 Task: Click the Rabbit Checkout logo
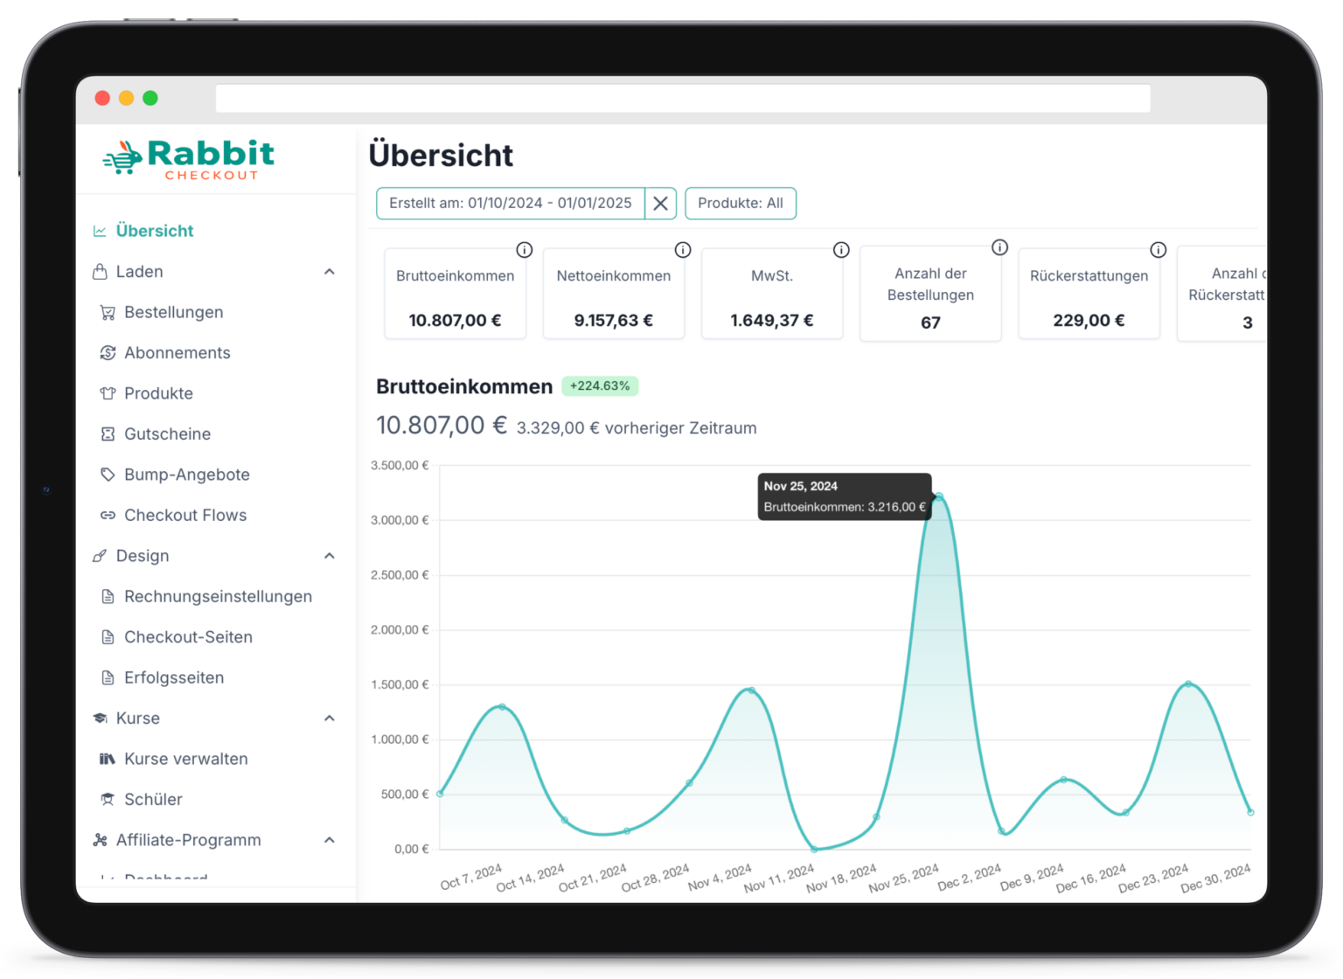pyautogui.click(x=189, y=159)
